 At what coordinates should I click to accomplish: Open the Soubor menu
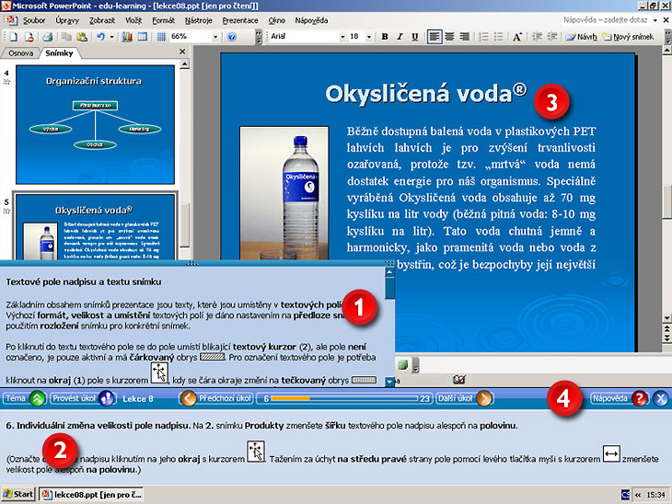point(34,20)
